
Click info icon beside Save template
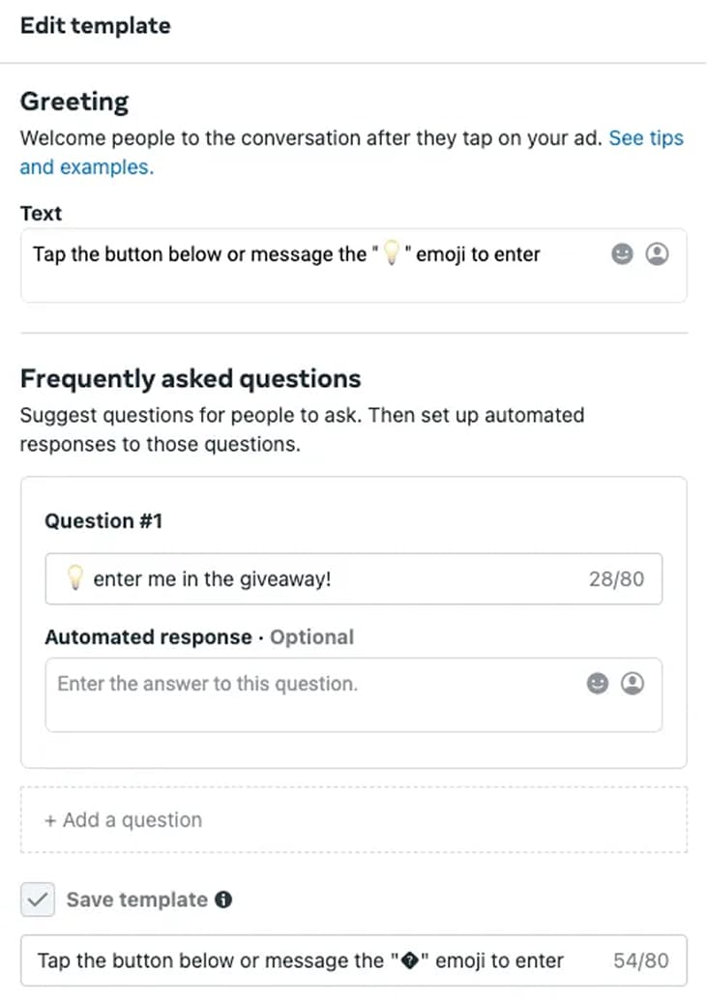click(x=223, y=900)
